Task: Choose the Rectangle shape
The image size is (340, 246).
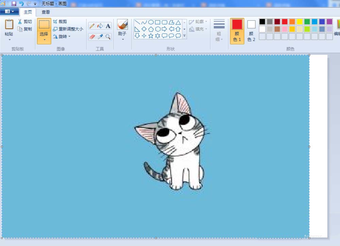Action: click(x=158, y=22)
